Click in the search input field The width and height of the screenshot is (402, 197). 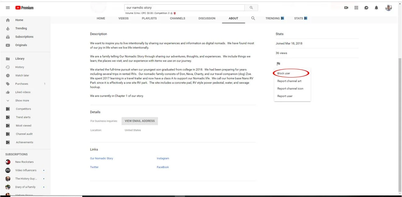(x=185, y=8)
